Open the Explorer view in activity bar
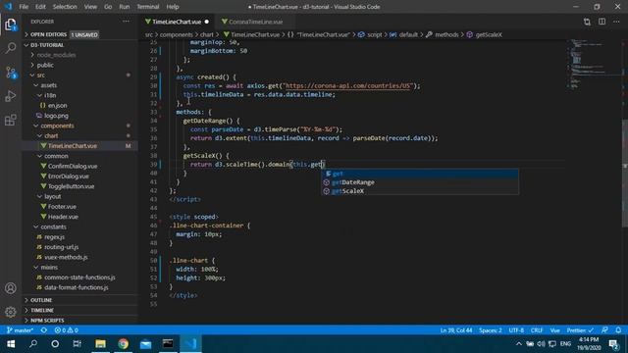Viewport: 628px width, 353px height. coord(11,25)
